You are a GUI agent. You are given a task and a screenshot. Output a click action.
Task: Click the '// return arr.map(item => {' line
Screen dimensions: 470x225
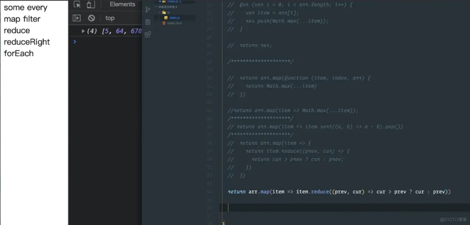pyautogui.click(x=269, y=143)
